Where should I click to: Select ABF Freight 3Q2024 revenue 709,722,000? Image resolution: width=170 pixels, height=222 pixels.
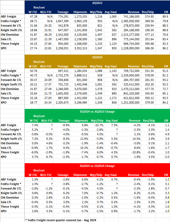(x=131, y=71)
